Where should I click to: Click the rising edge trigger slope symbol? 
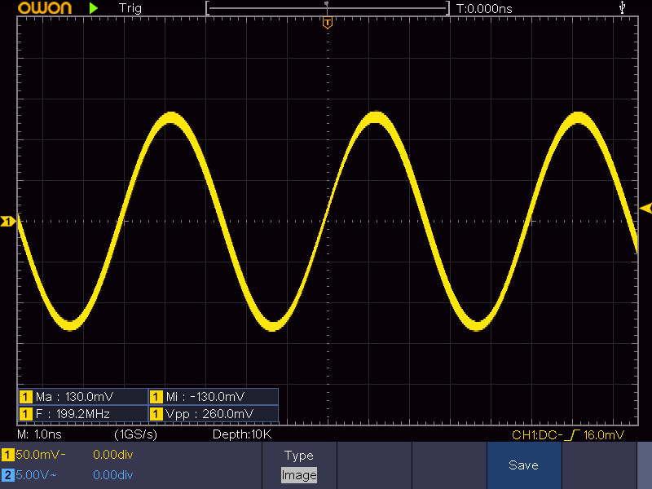(x=573, y=435)
